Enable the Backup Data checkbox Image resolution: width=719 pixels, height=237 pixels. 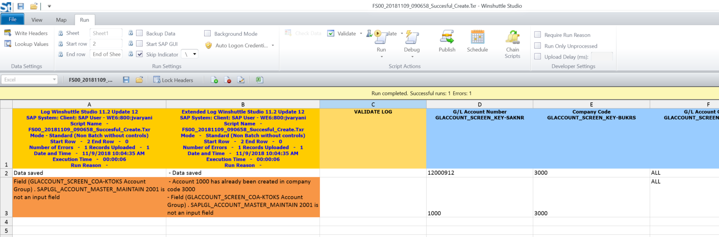140,33
